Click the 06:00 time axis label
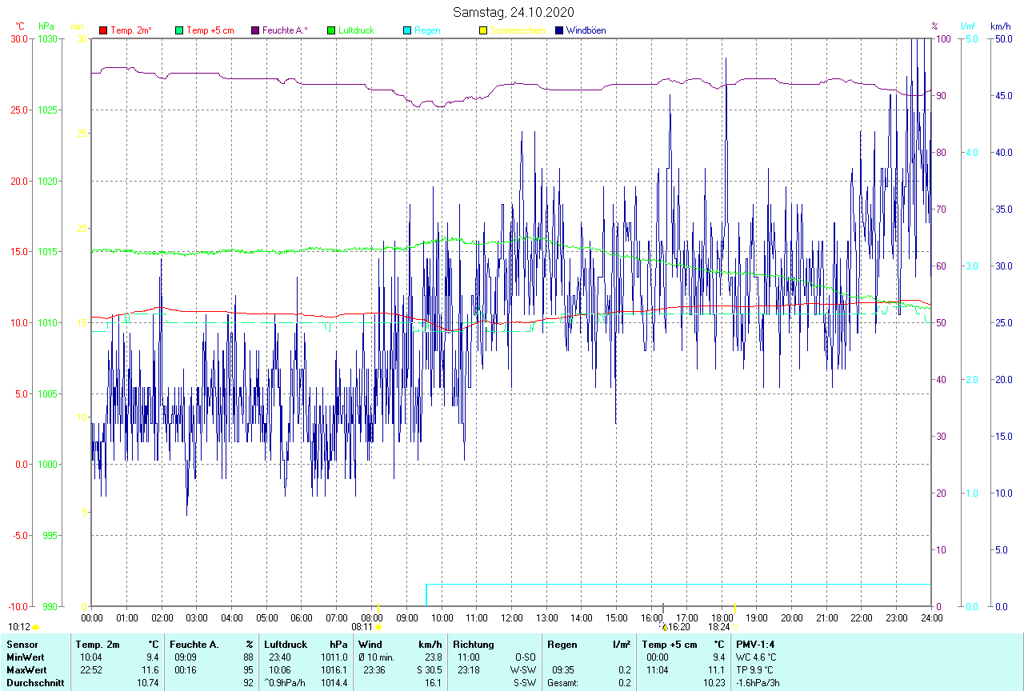Screen dimensions: 1024x691 302,618
